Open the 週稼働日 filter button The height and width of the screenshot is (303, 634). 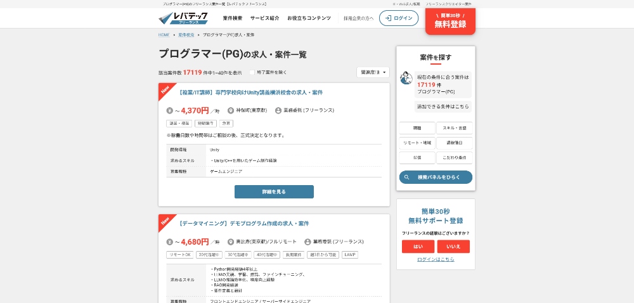[455, 143]
